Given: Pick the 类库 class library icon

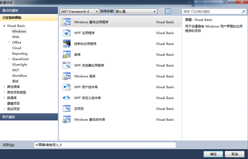Looking at the screenshot, I should [x=67, y=54].
